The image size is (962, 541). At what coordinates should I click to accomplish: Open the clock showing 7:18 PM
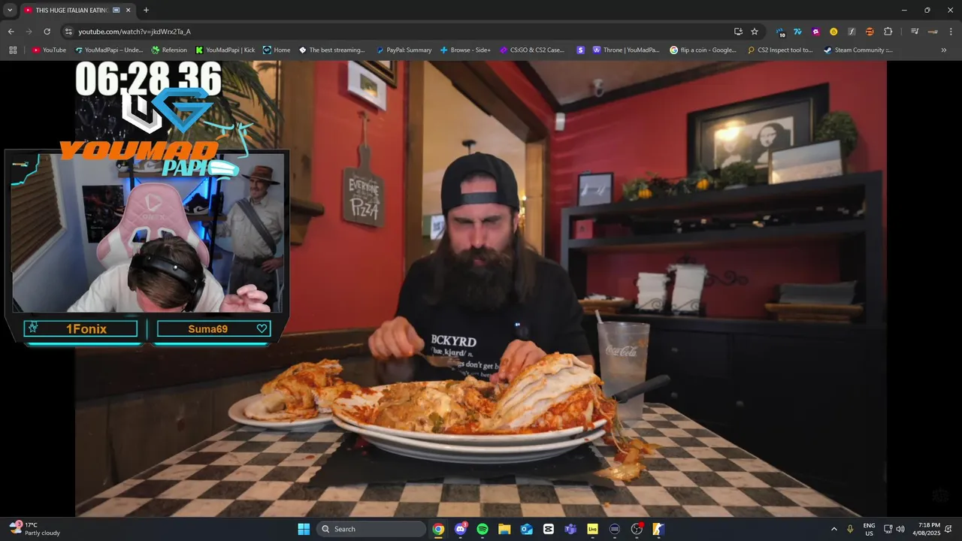tap(926, 529)
